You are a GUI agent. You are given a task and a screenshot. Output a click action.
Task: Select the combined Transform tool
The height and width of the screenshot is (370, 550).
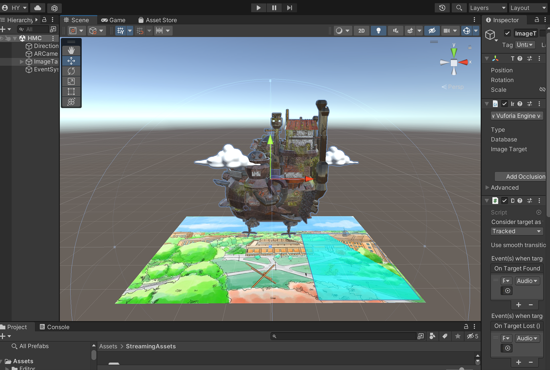click(71, 102)
